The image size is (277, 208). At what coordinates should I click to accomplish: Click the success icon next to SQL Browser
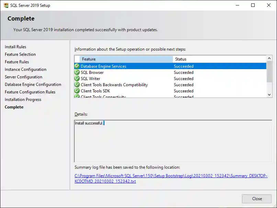pos(77,72)
